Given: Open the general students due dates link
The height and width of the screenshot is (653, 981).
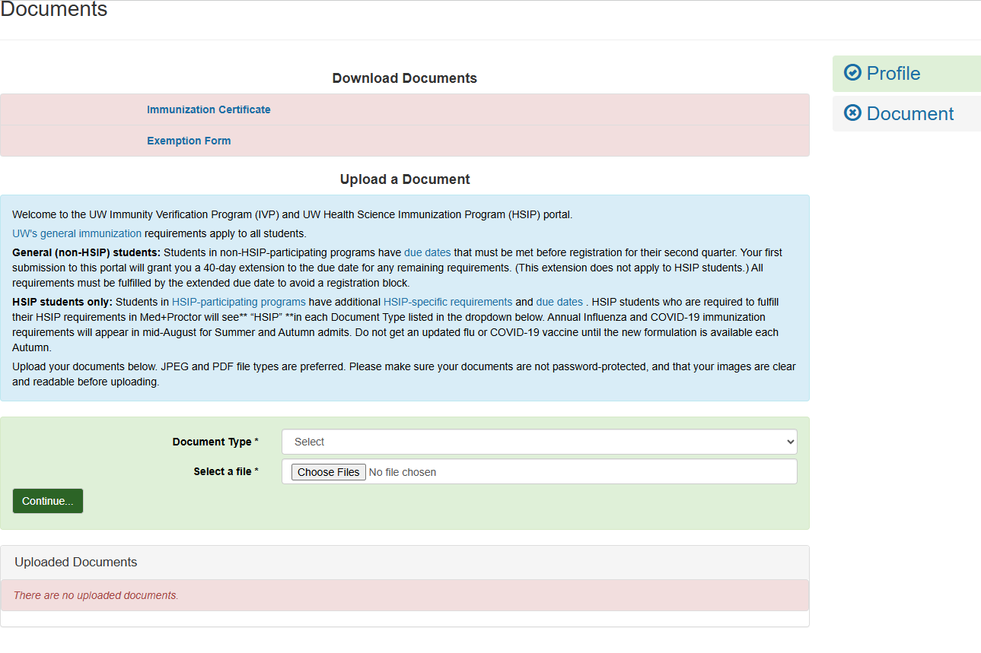Looking at the screenshot, I should click(427, 252).
